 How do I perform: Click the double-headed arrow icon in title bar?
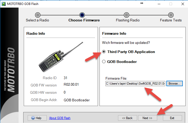click(142, 3)
